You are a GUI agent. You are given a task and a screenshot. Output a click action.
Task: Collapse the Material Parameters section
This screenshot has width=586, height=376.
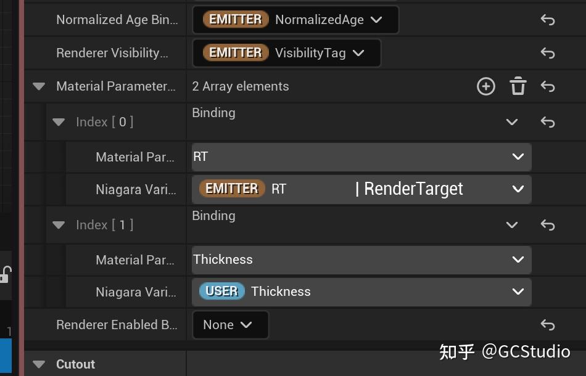39,86
